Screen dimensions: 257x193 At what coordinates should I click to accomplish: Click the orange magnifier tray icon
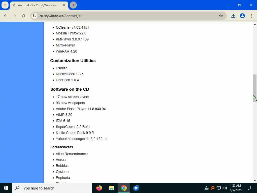point(213,188)
